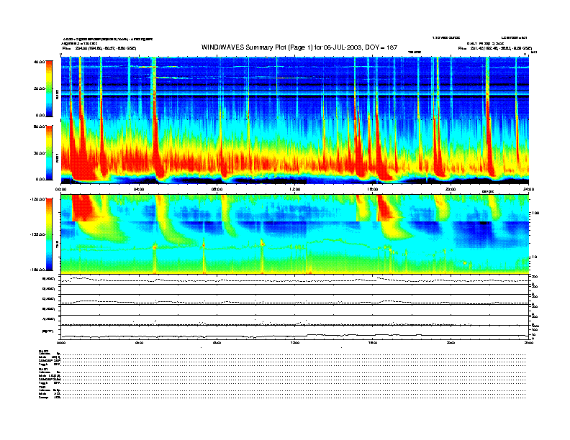570x440 pixels.
Task: Click the -135.00 label on TNR scale
Action: click(x=38, y=234)
